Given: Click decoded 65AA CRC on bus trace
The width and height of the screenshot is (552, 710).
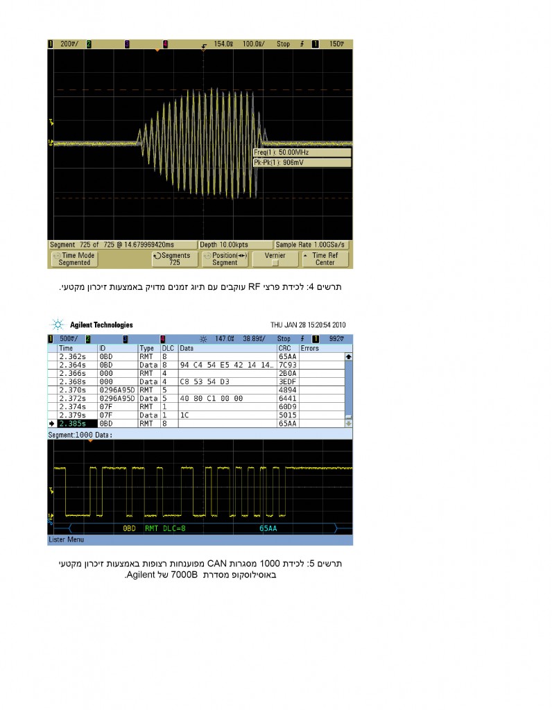Looking at the screenshot, I should pyautogui.click(x=268, y=528).
